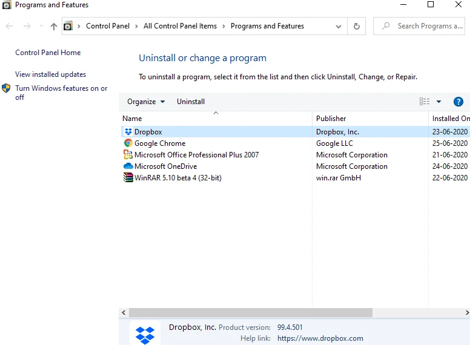Click the Microsoft OneDrive cloud icon
470x345 pixels.
[x=128, y=166]
